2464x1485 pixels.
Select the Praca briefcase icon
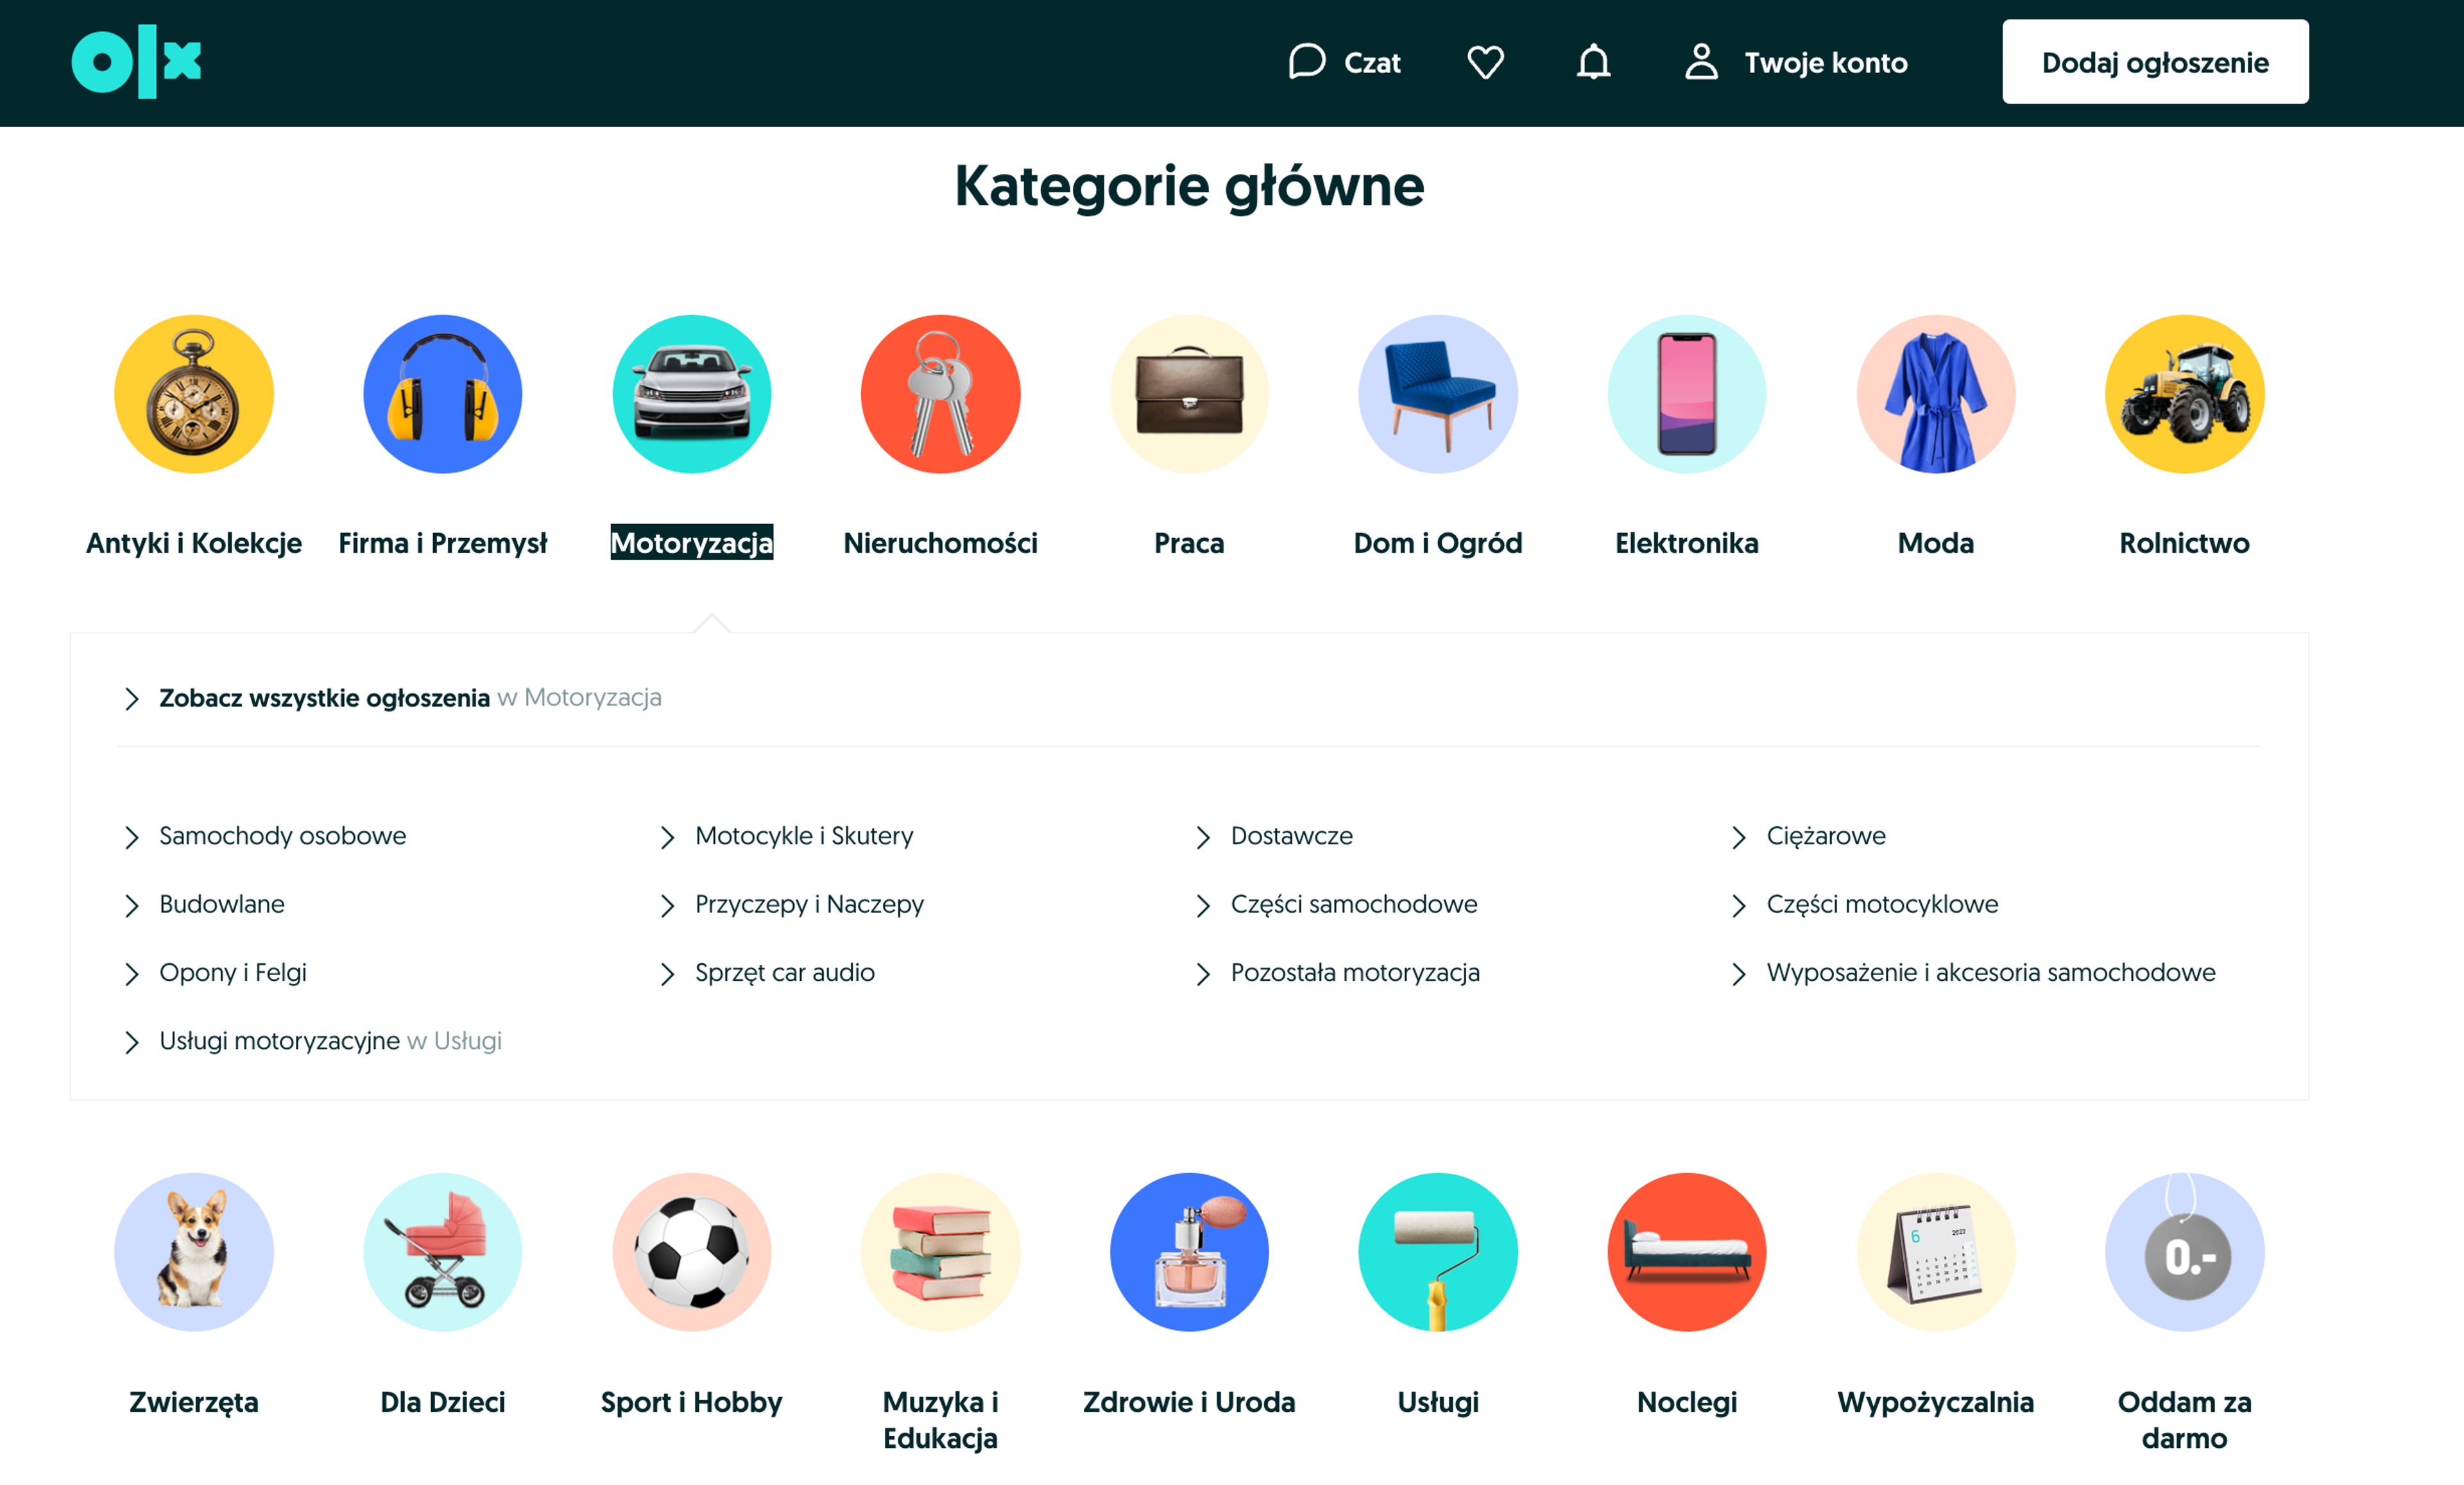pyautogui.click(x=1189, y=394)
